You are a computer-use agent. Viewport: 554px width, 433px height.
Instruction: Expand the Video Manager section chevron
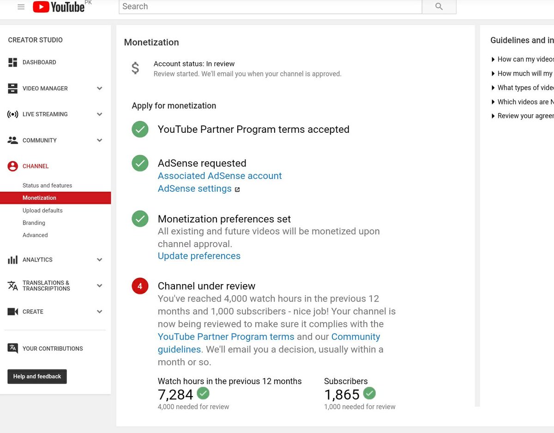99,89
